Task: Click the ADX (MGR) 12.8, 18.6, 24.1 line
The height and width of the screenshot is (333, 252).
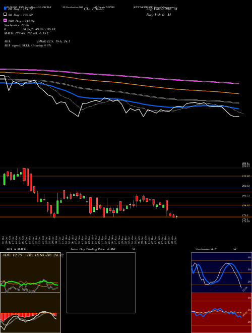Action: [37, 41]
